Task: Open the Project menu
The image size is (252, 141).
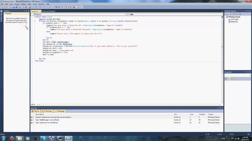Action: 17,4
